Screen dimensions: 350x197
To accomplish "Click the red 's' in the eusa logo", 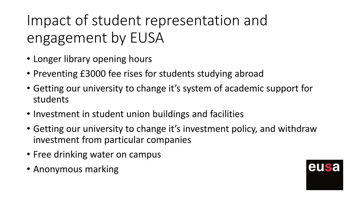I will point(328,167).
